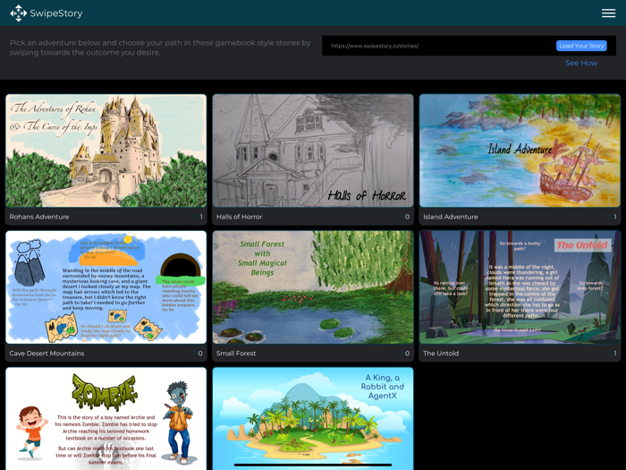Screen dimensions: 626x470
Task: Click the iPad home indicator bar
Action: (313, 465)
